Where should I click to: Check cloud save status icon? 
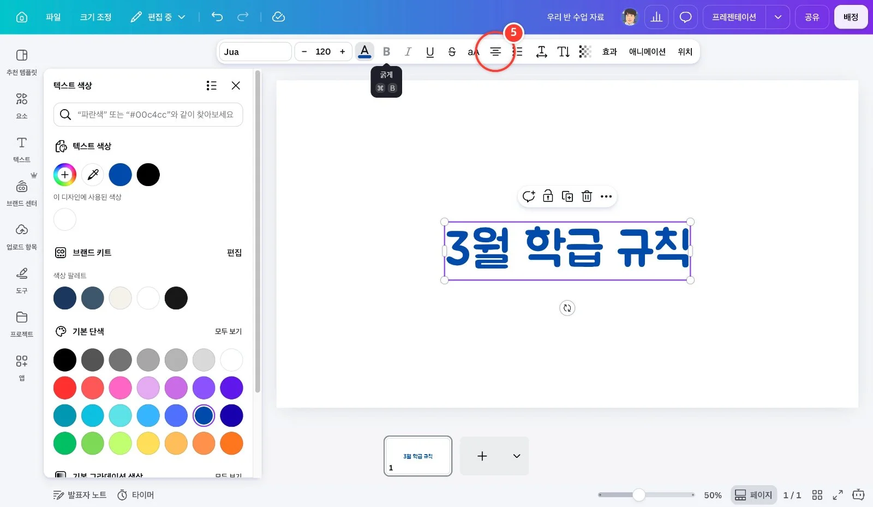pyautogui.click(x=278, y=17)
